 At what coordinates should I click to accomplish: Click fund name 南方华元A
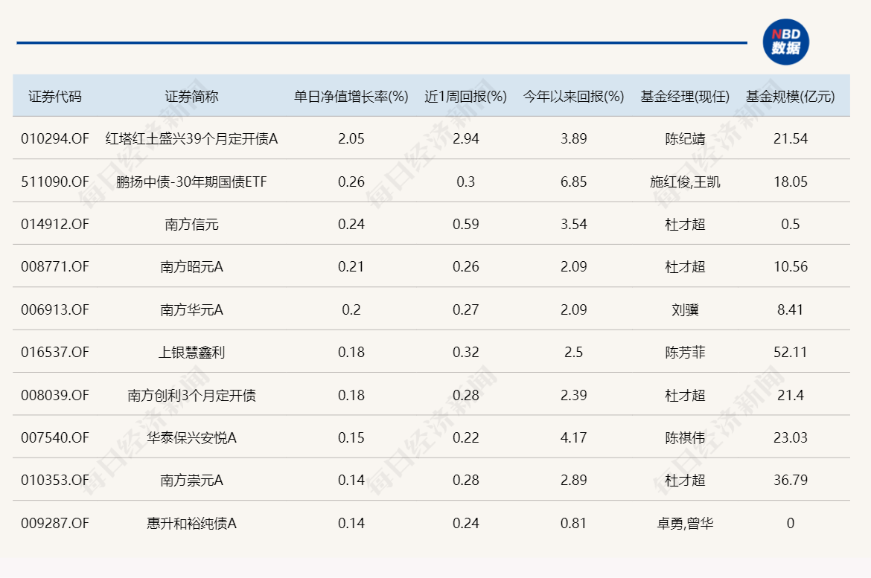click(x=191, y=309)
